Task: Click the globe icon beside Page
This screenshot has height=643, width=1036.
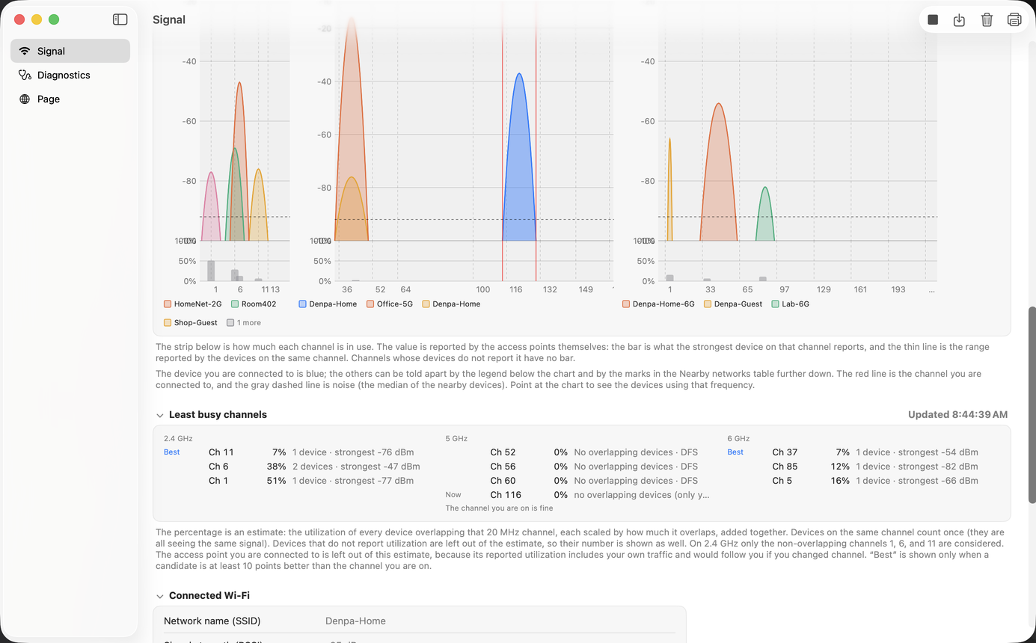Action: click(x=25, y=99)
